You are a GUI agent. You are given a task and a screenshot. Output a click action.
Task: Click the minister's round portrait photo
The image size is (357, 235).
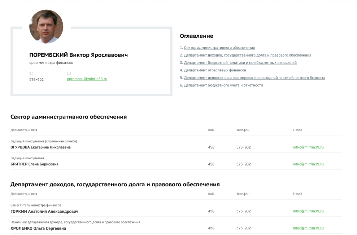coord(46,27)
